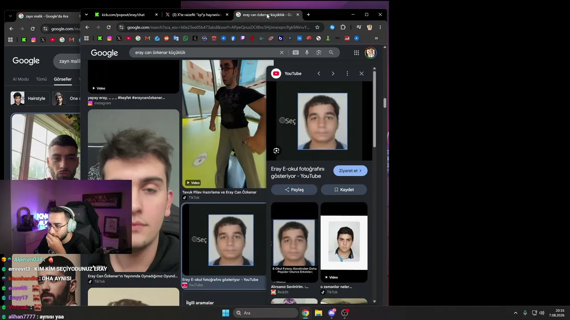
Task: Open Discord from the taskbar
Action: (x=331, y=313)
